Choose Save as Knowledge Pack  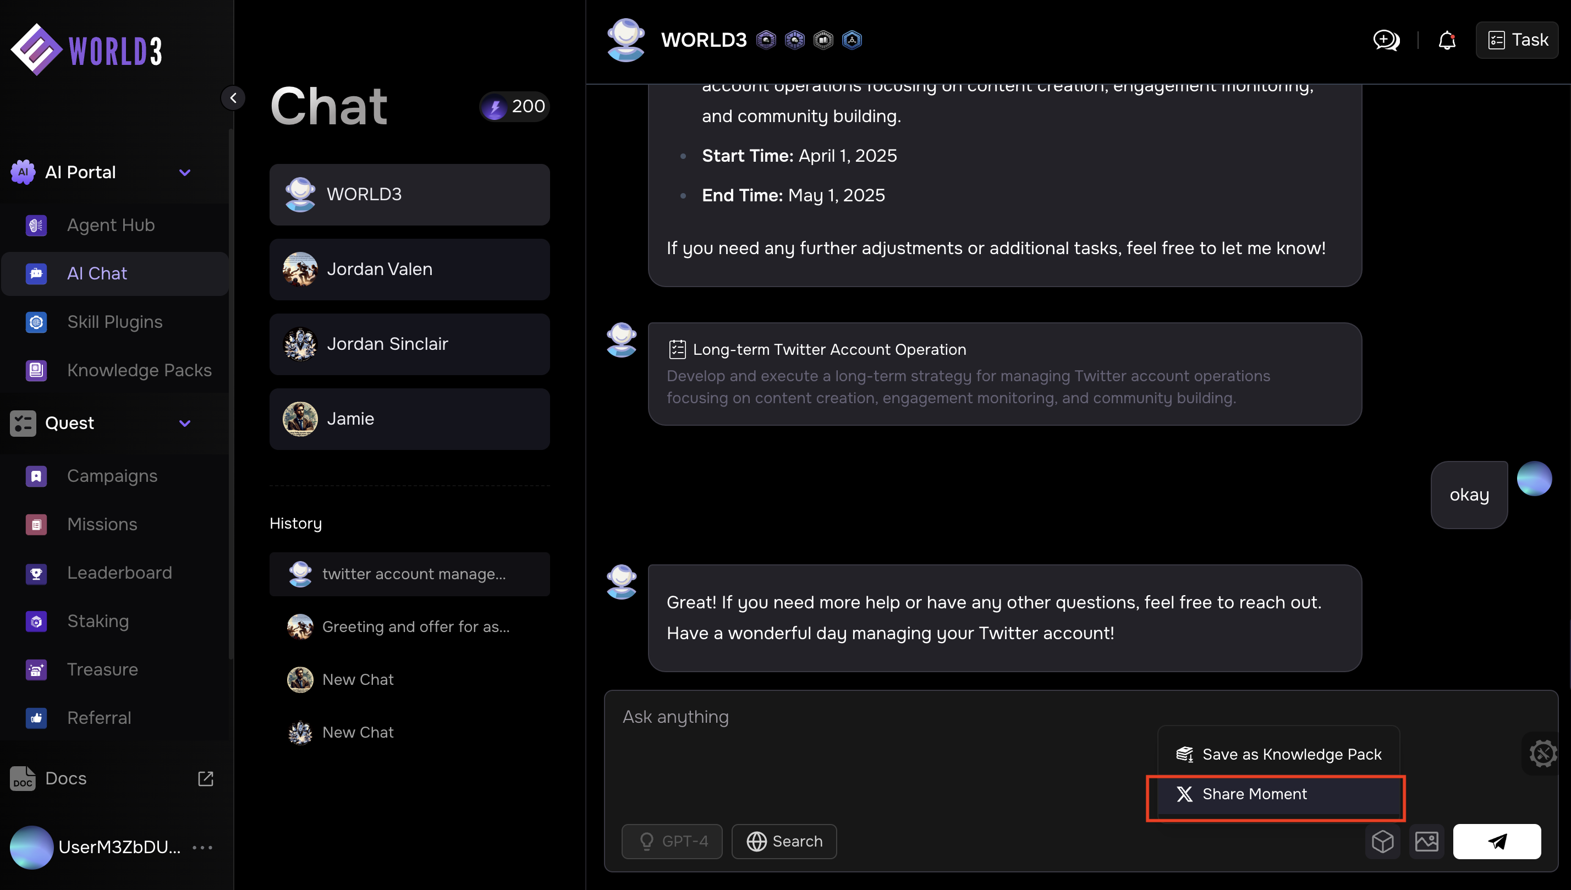(x=1278, y=754)
